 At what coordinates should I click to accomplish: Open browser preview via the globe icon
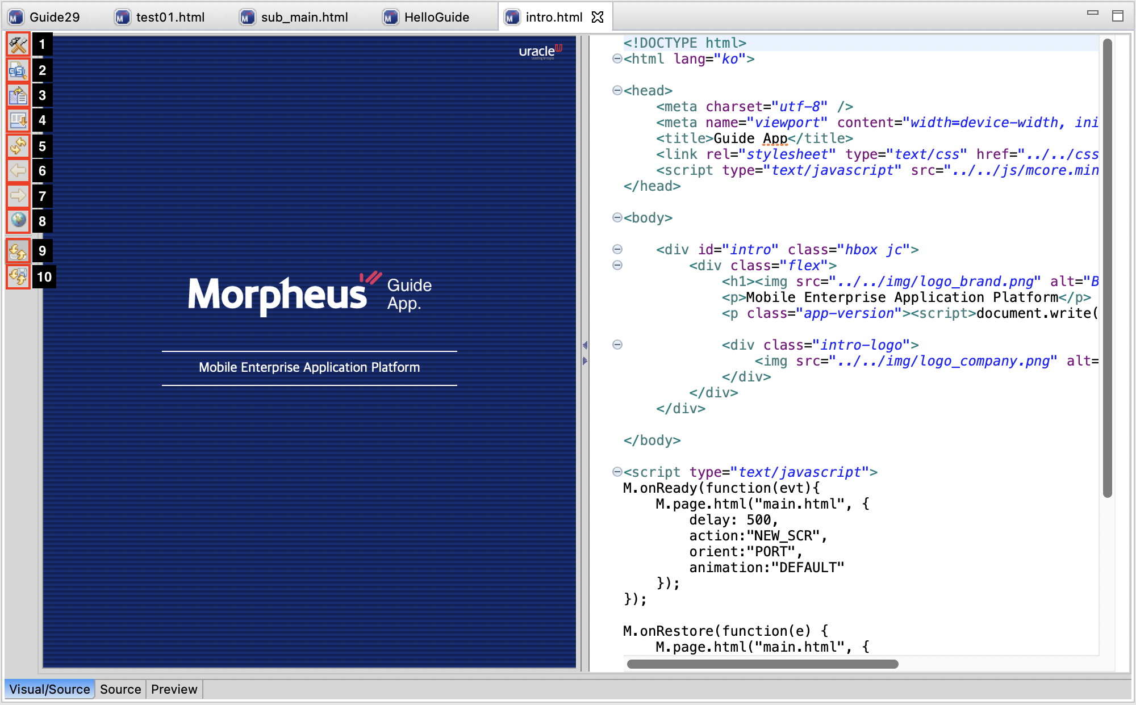coord(17,221)
